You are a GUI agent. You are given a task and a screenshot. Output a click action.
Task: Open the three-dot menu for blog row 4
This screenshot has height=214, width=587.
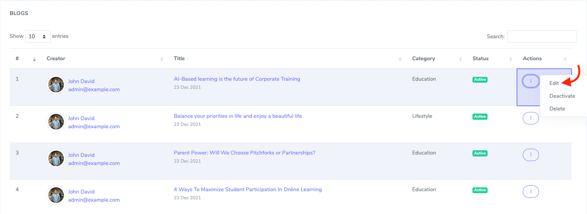[x=531, y=191]
